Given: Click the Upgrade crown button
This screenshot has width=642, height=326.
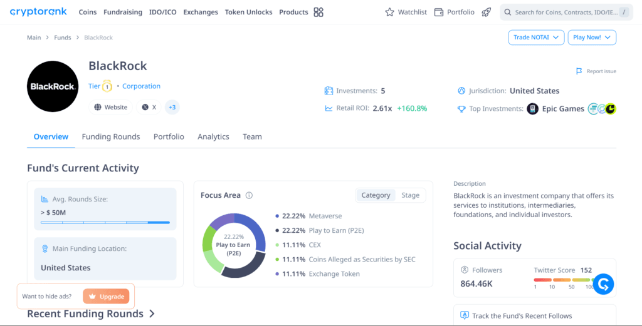Looking at the screenshot, I should pos(106,297).
